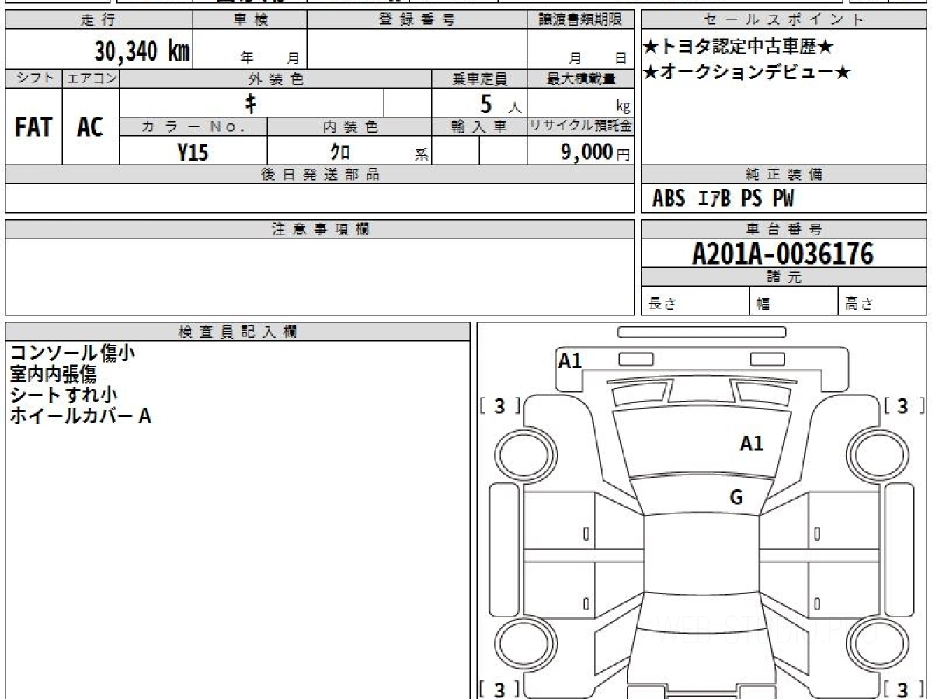
Task: Select the ★トヨタ認定中古車歴★ line
Action: click(x=739, y=47)
